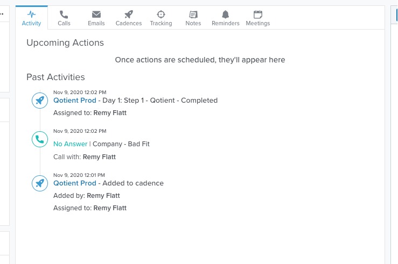Click Remy Flatt next to Added by
The height and width of the screenshot is (264, 398).
tap(103, 196)
